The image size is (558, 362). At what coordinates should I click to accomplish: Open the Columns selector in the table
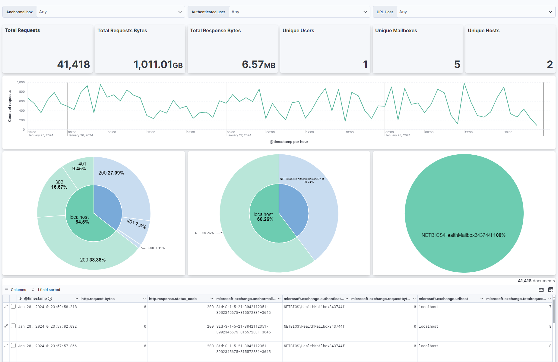tap(18, 289)
